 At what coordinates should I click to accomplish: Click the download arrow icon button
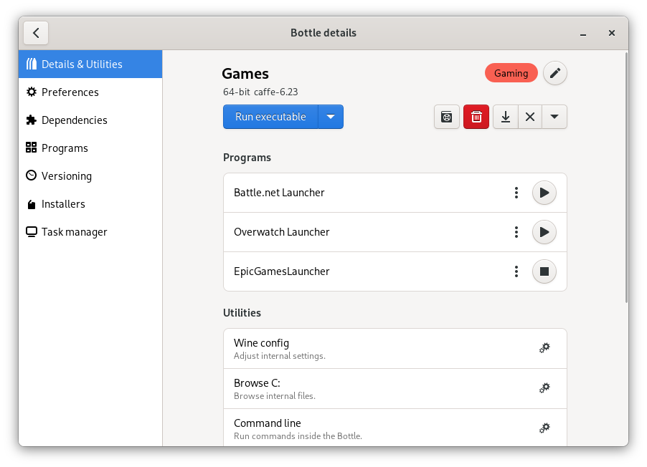[x=506, y=117]
